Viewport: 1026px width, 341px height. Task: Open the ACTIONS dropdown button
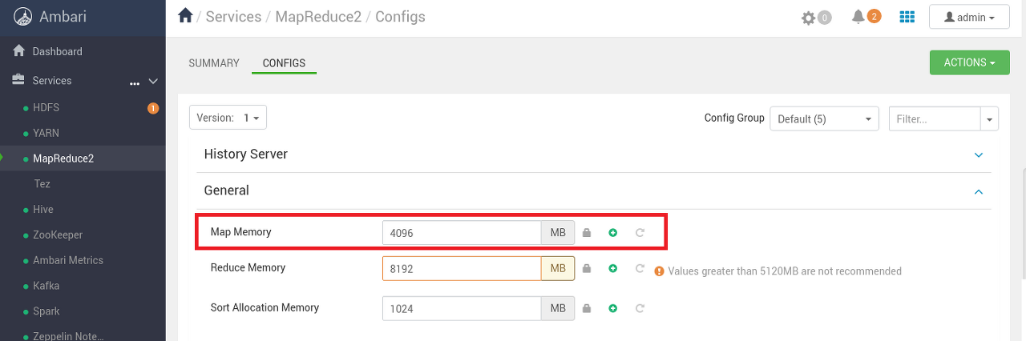[969, 62]
